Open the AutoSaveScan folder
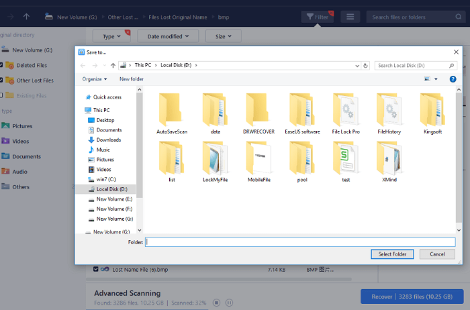 [x=172, y=114]
